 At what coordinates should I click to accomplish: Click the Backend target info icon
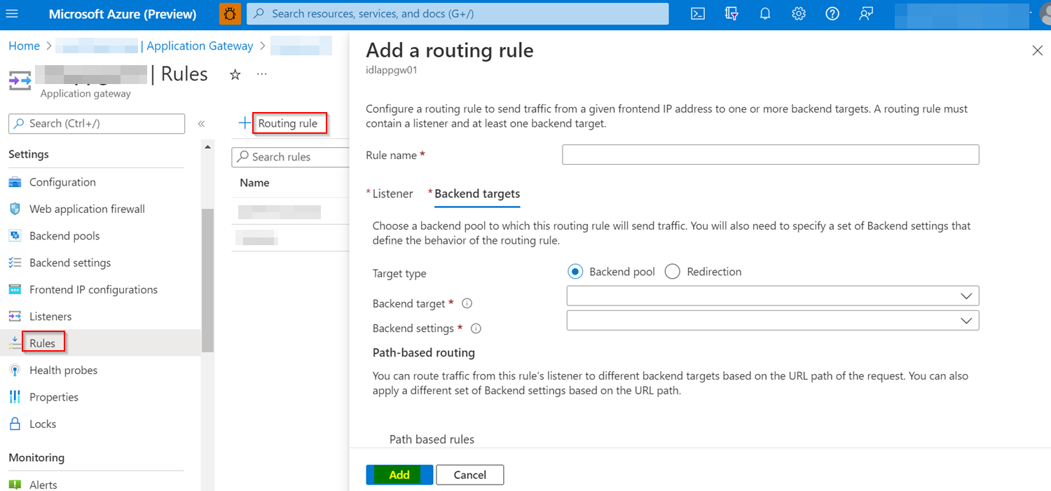tap(467, 303)
